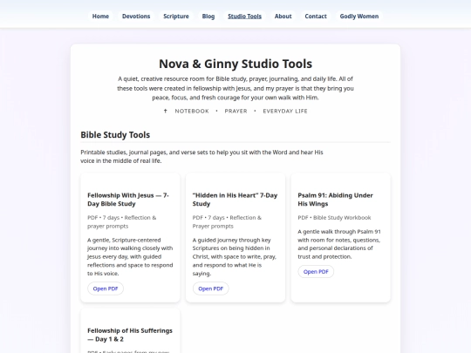471x353 pixels.
Task: Click the PRAYER tag label
Action: point(235,111)
